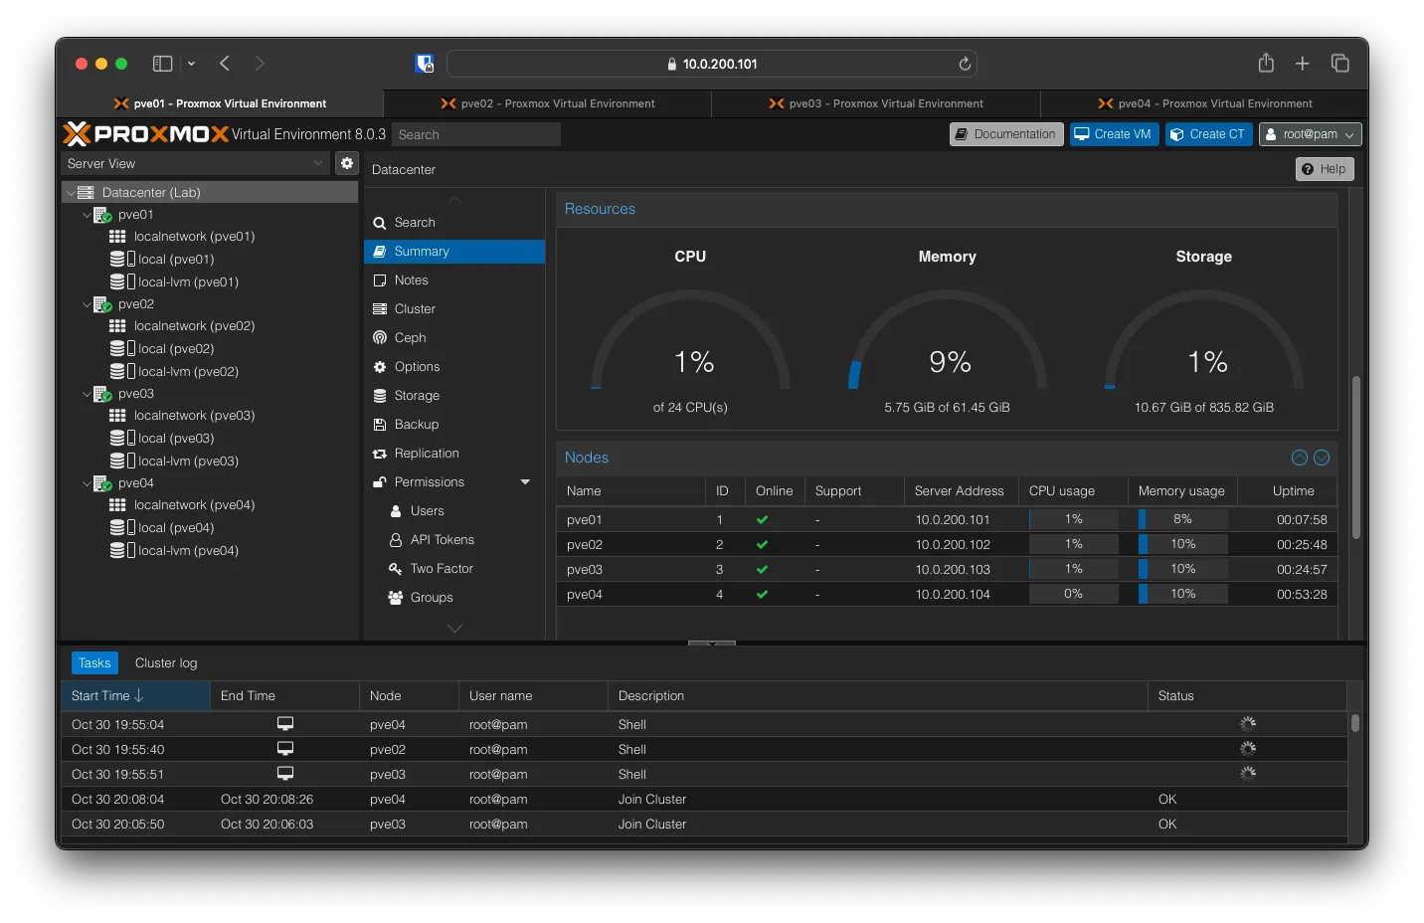Click the Groups people icon

(396, 598)
